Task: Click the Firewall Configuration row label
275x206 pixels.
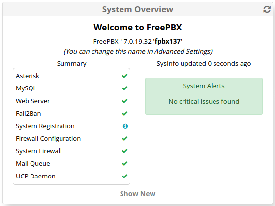Action: click(x=48, y=139)
